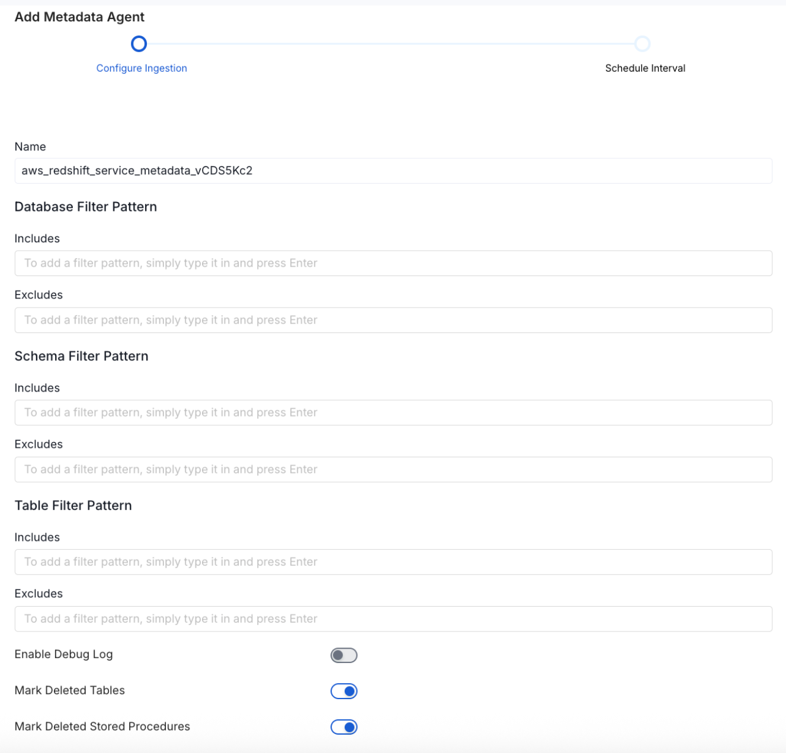Click the Table Filter Excludes field
The image size is (786, 753).
393,619
